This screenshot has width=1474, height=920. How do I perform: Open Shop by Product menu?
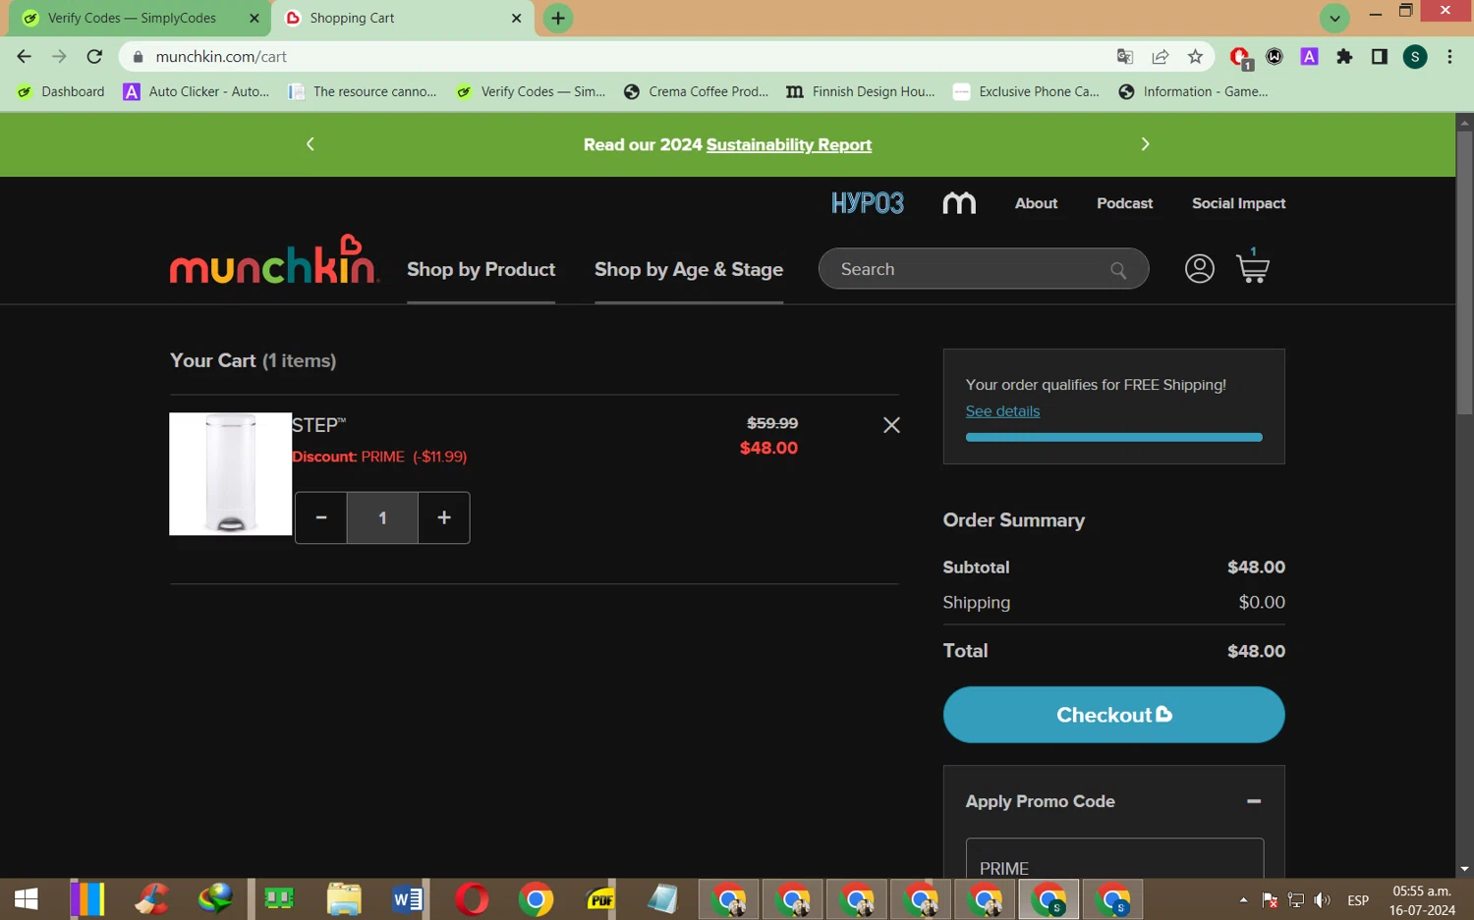[x=481, y=269]
